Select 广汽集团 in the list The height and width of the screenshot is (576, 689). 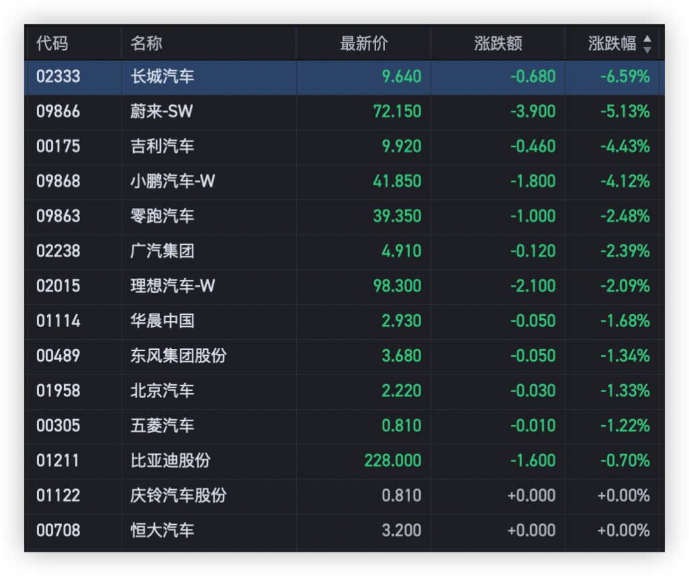pos(162,252)
